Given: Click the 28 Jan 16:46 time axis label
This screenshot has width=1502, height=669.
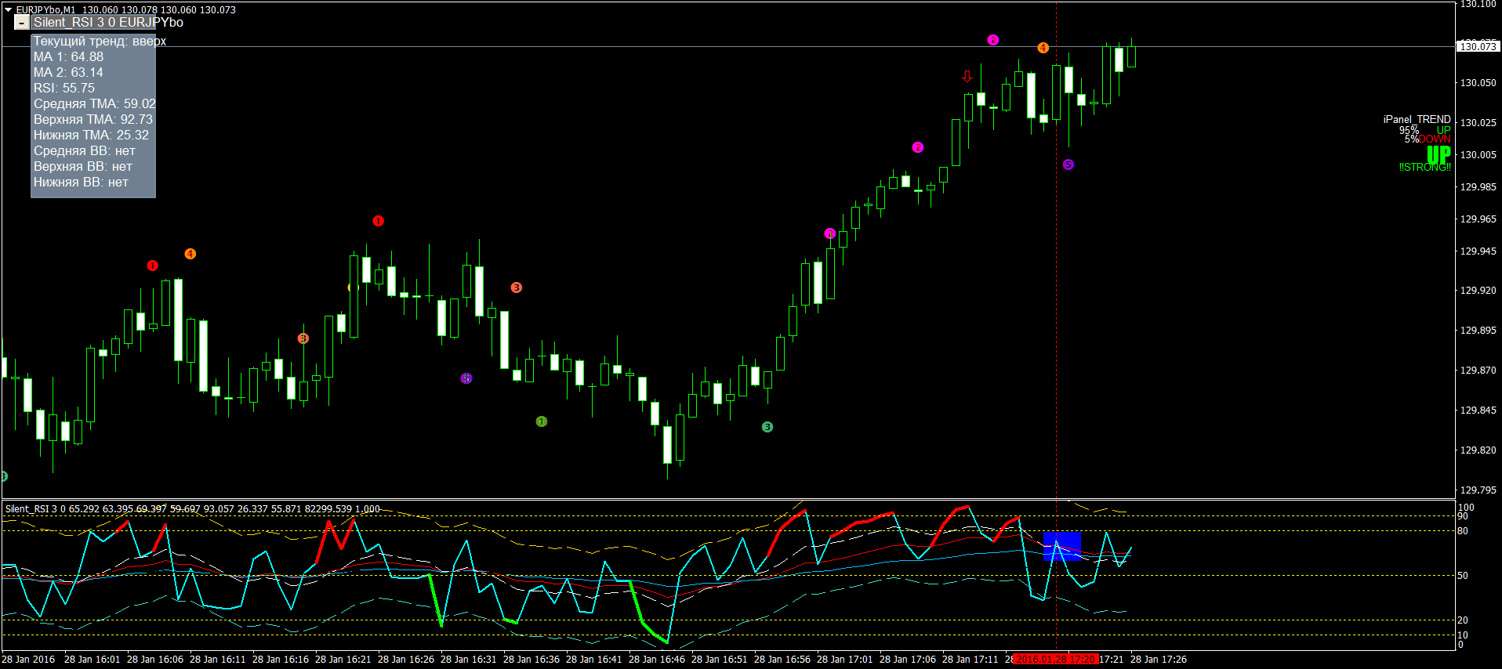Looking at the screenshot, I should coord(657,660).
